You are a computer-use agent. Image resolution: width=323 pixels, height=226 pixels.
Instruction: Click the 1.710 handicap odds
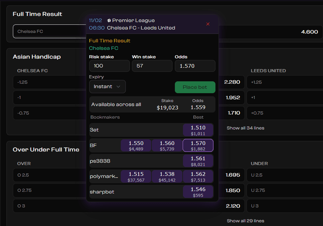tap(234, 113)
